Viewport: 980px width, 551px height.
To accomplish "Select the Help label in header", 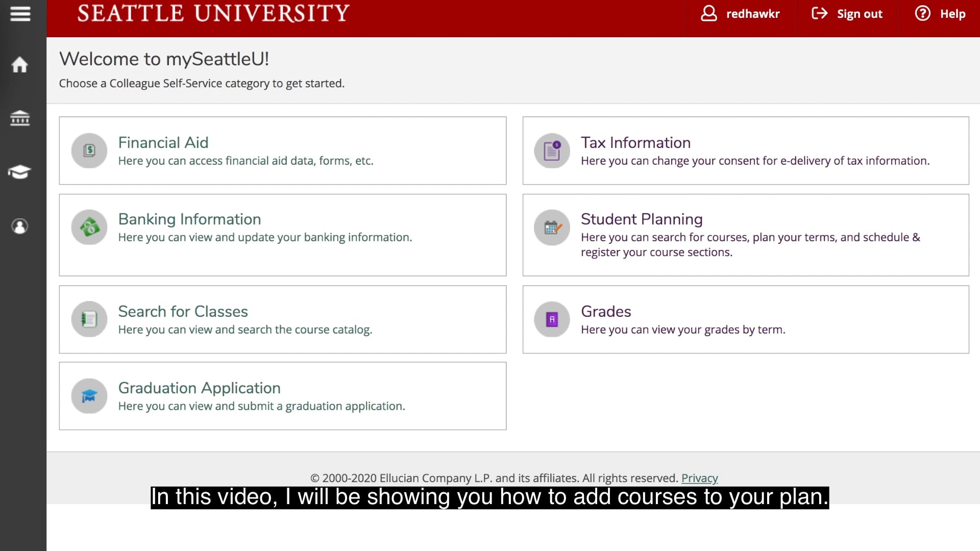I will tap(952, 14).
